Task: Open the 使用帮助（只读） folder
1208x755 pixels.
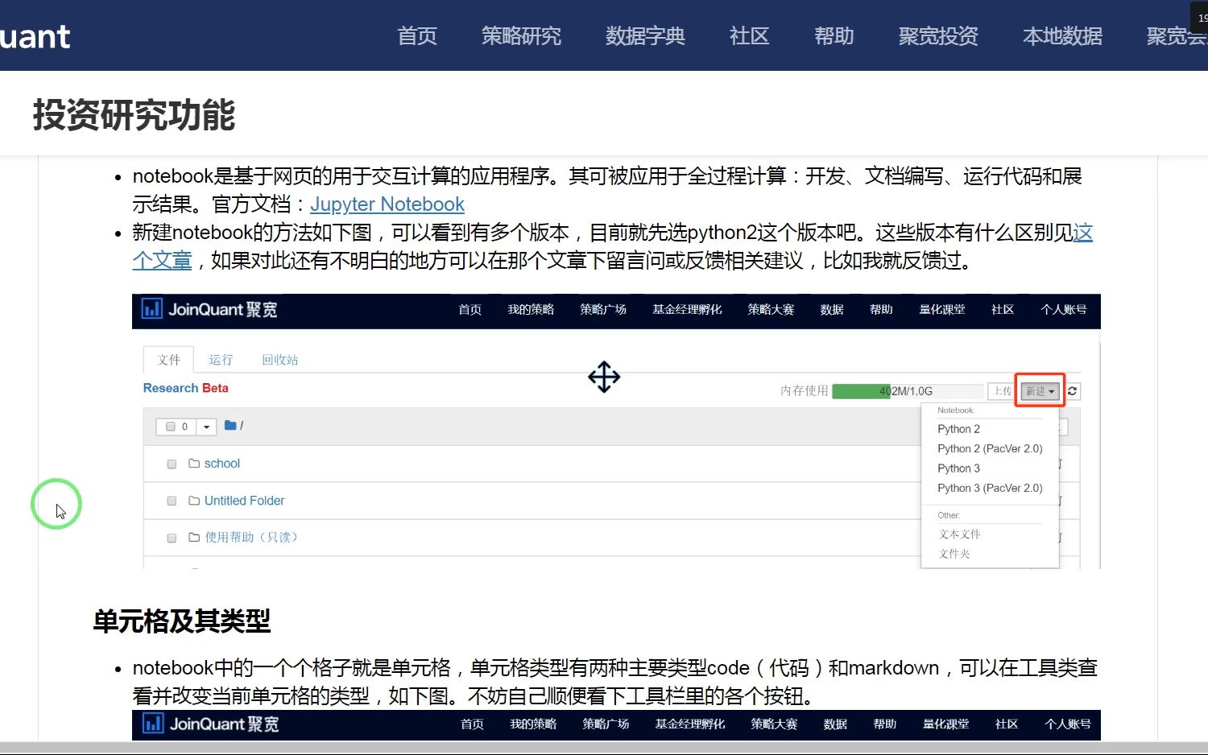Action: 251,537
